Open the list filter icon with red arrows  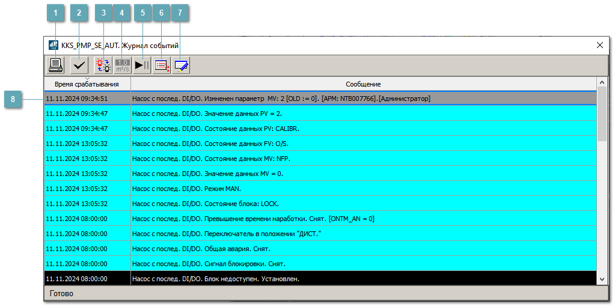click(x=162, y=65)
